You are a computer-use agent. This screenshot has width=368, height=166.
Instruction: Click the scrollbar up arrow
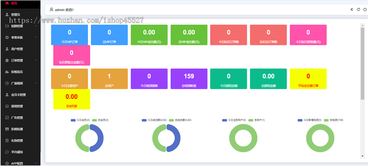pos(363,25)
